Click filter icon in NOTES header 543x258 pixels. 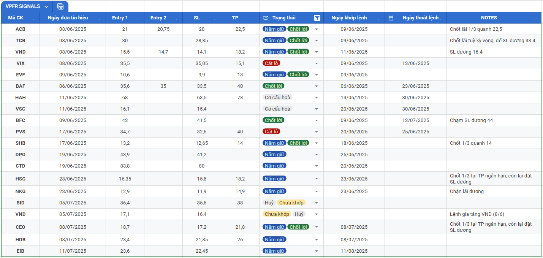point(535,18)
